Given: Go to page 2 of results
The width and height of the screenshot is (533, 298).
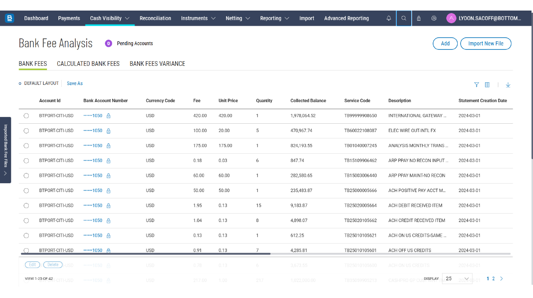Looking at the screenshot, I should pyautogui.click(x=493, y=279).
